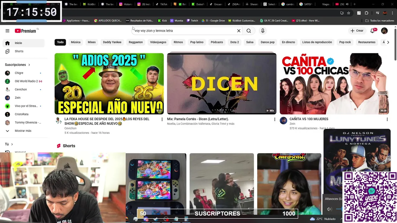Select the Todo filter chip
397x223 pixels.
pyautogui.click(x=60, y=42)
